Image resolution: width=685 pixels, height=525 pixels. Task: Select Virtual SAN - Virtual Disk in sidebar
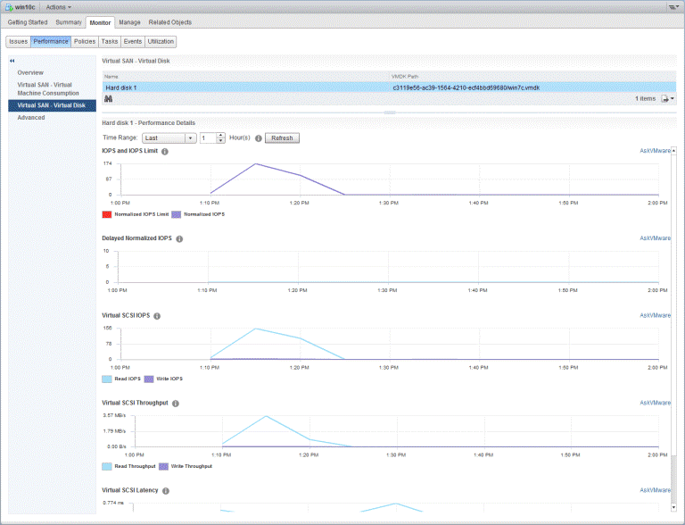point(52,105)
